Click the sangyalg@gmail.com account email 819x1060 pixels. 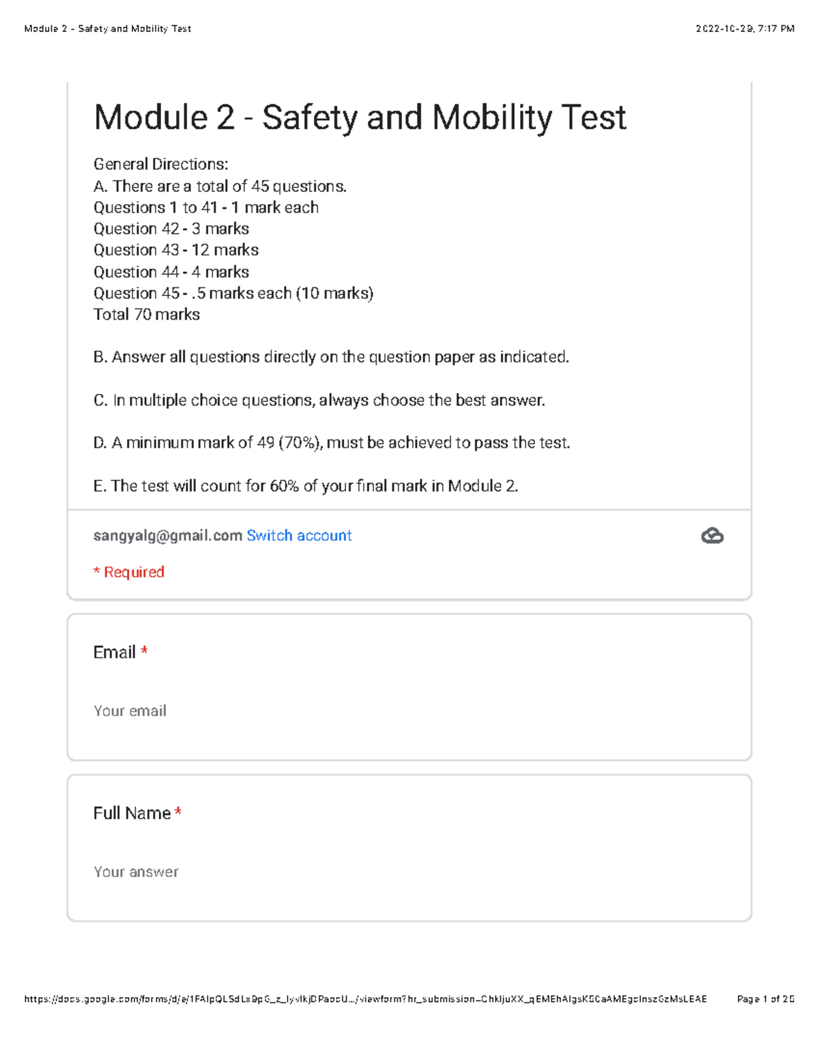coord(167,536)
